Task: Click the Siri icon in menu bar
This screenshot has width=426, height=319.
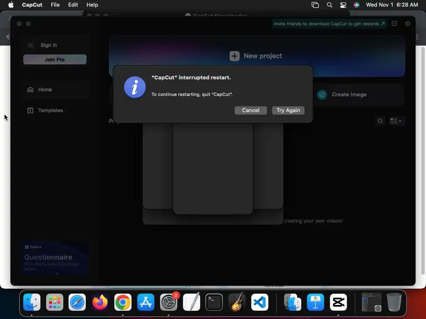Action: 357,5
